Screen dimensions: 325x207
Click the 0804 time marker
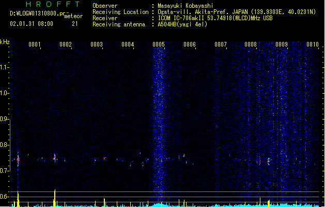click(128, 45)
